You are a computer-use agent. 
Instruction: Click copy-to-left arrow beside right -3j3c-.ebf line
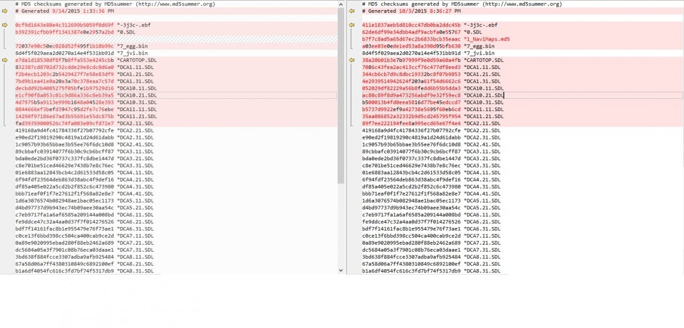pyautogui.click(x=352, y=25)
